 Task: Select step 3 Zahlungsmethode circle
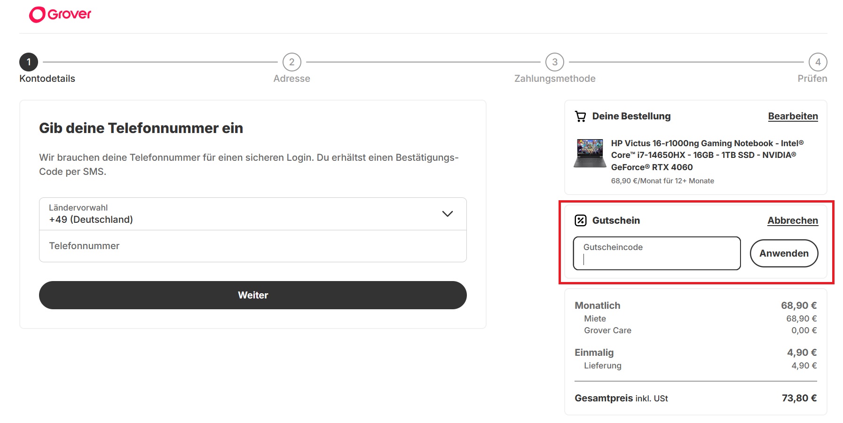[x=555, y=62]
